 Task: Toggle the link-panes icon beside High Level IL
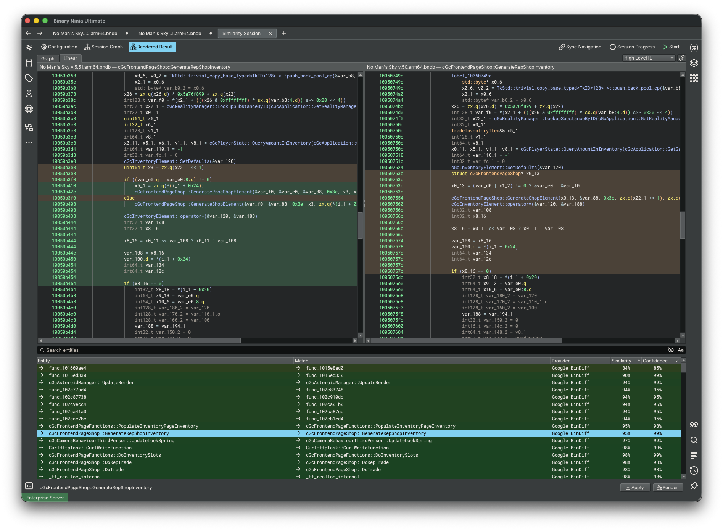[682, 58]
